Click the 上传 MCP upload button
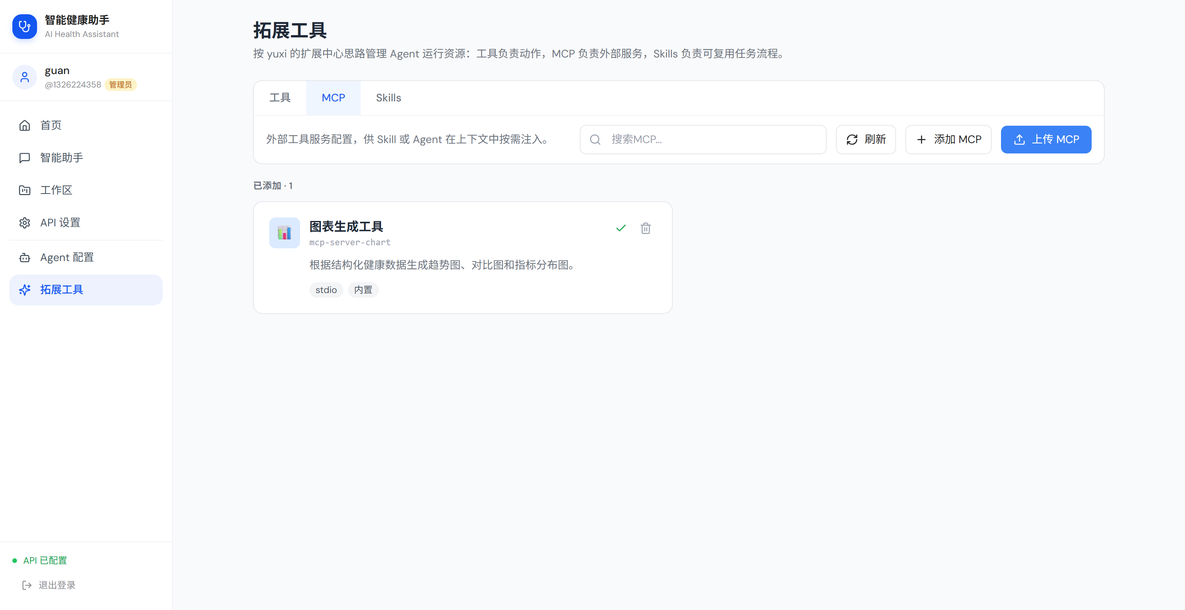The image size is (1185, 610). click(1046, 139)
